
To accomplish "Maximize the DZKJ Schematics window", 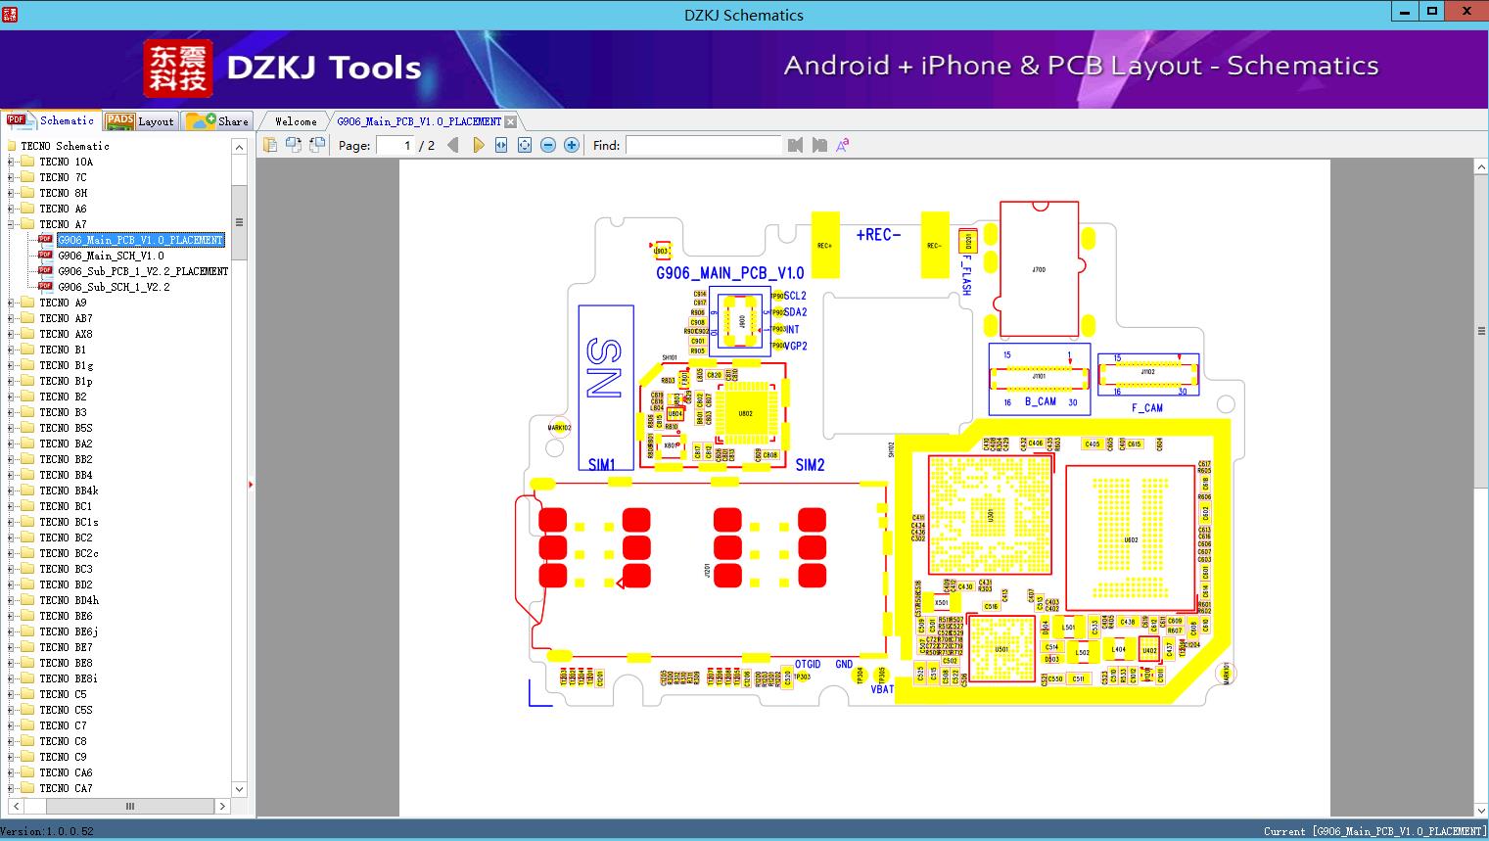I will (x=1432, y=12).
